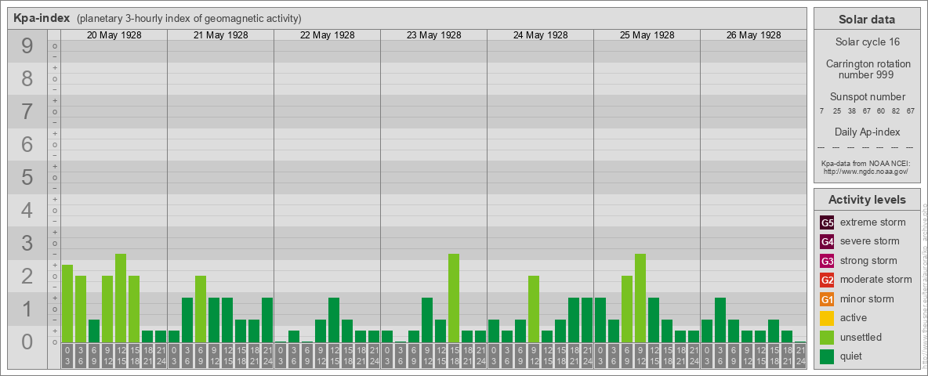Screen dimensions: 928x376
Task: Click the 'Daily Ap-index' label
Action: (x=867, y=132)
